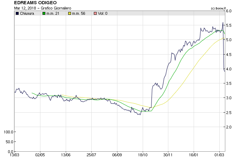Click the 2.0 price axis label
Screen dimensions: 239x164
[x=229, y=127]
